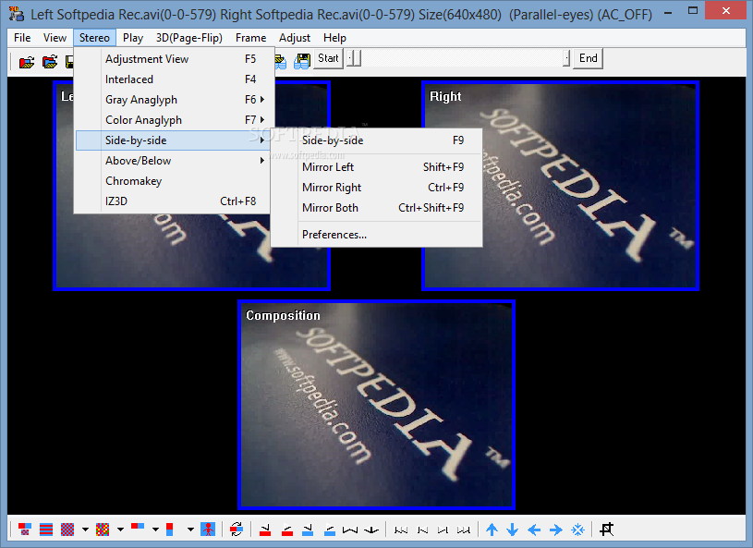Expand dropdown arrow after above/below icon
Image resolution: width=753 pixels, height=548 pixels.
pyautogui.click(x=190, y=530)
